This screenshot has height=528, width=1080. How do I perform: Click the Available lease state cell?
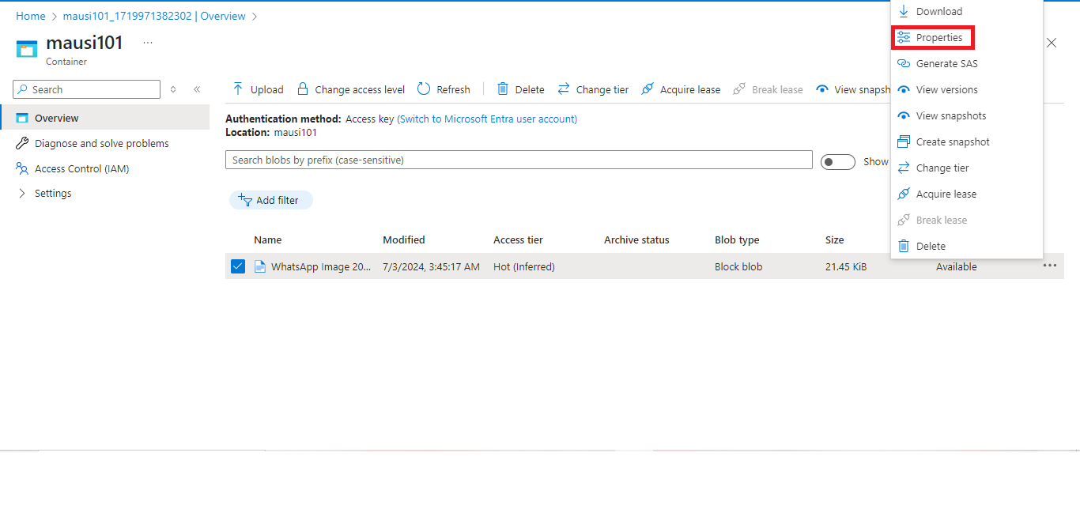coord(957,266)
